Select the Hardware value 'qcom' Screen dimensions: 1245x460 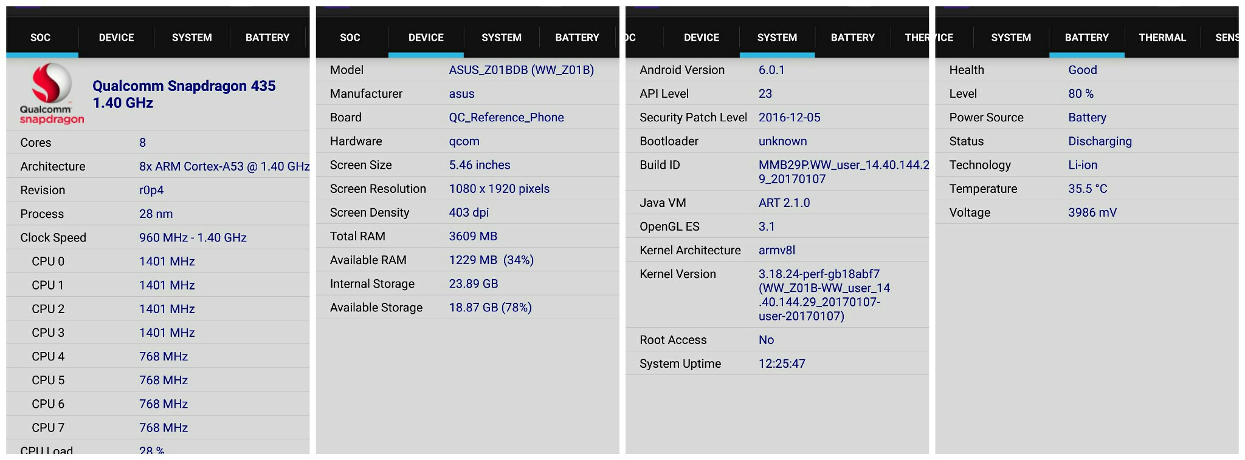tap(464, 141)
